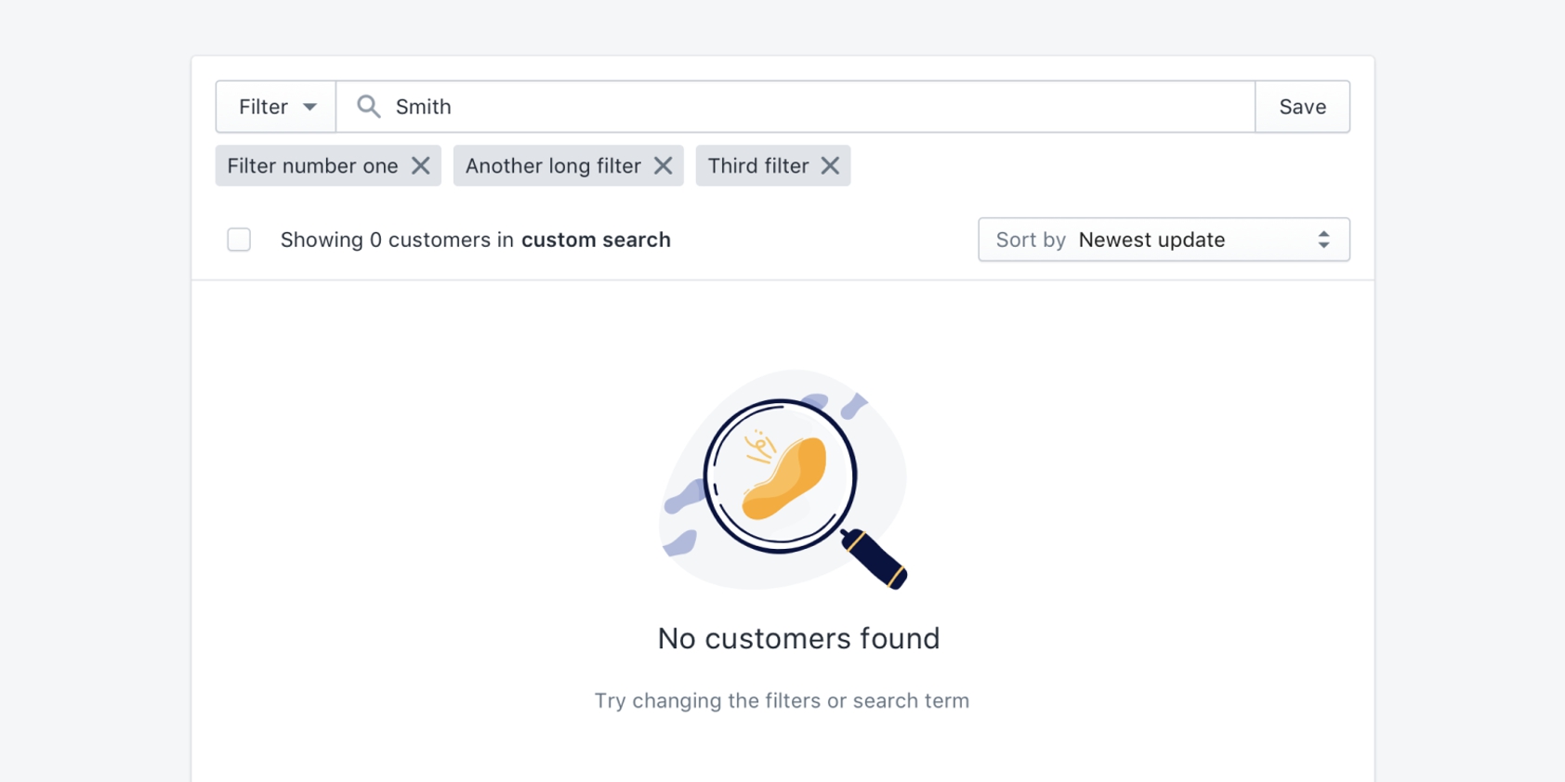Viewport: 1565px width, 782px height.
Task: Remove the "Another long filter" tag
Action: click(663, 165)
